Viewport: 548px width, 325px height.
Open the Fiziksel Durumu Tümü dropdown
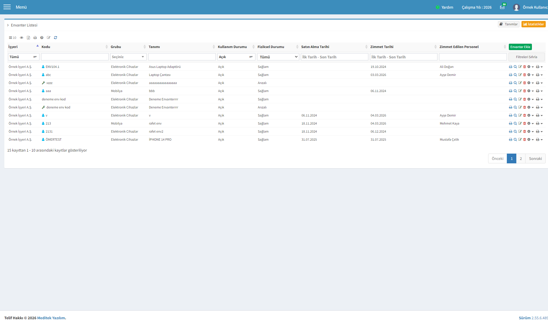click(x=278, y=57)
